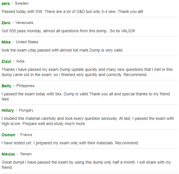Open the Belly reviewer name

pyautogui.click(x=6, y=86)
